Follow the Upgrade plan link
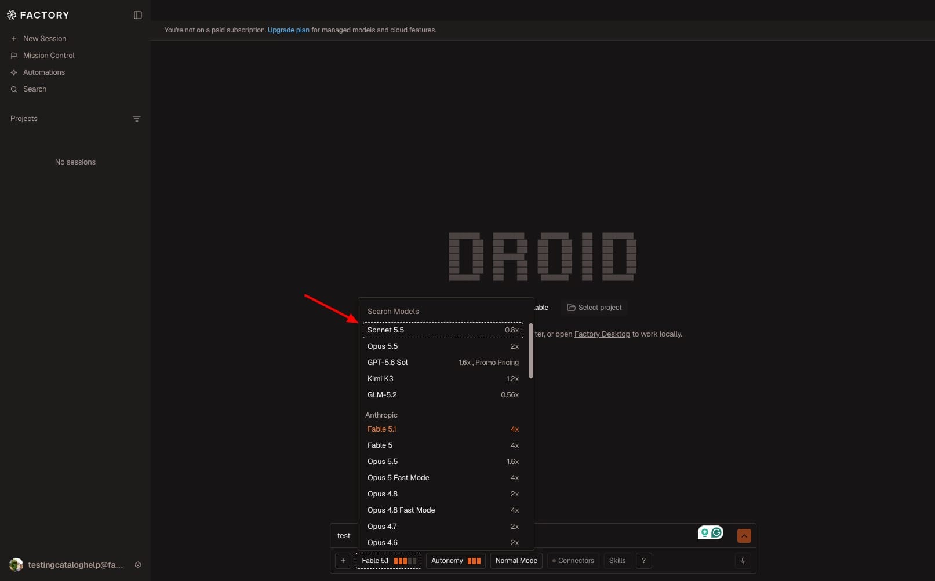Screen dimensions: 935x581 [x=289, y=30]
